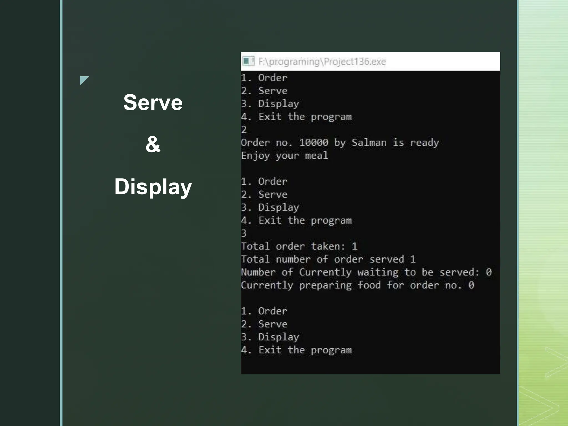Click the "Total order taken: 1" line
The image size is (568, 426).
pyautogui.click(x=299, y=246)
